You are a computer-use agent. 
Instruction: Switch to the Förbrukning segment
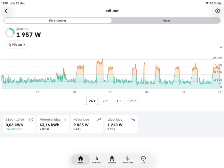pos(57,20)
